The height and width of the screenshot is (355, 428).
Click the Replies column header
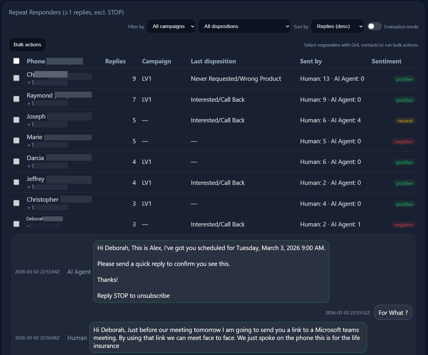(115, 61)
